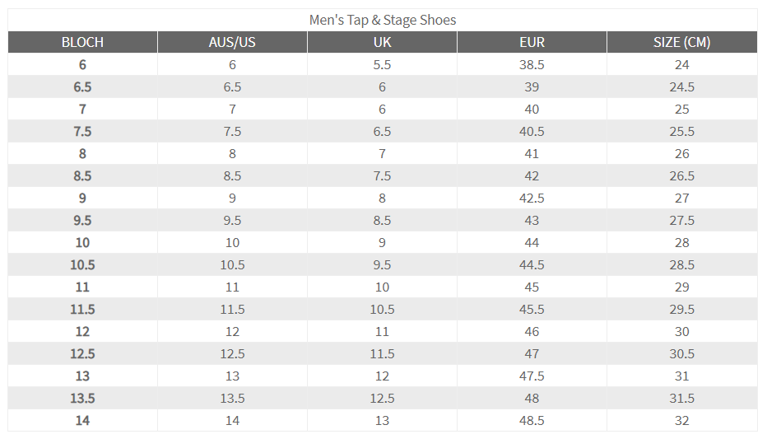Select EUR size 47.5 cell
This screenshot has height=439, width=767.
click(x=532, y=376)
